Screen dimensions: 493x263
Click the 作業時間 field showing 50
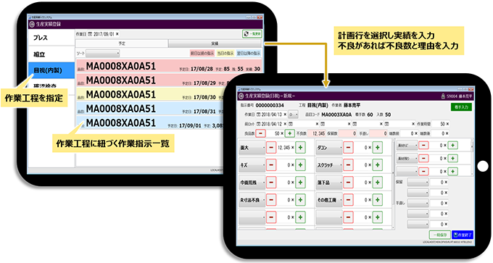point(441,124)
